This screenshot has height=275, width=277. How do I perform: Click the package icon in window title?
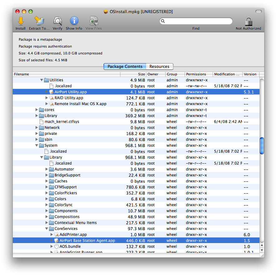pos(106,12)
